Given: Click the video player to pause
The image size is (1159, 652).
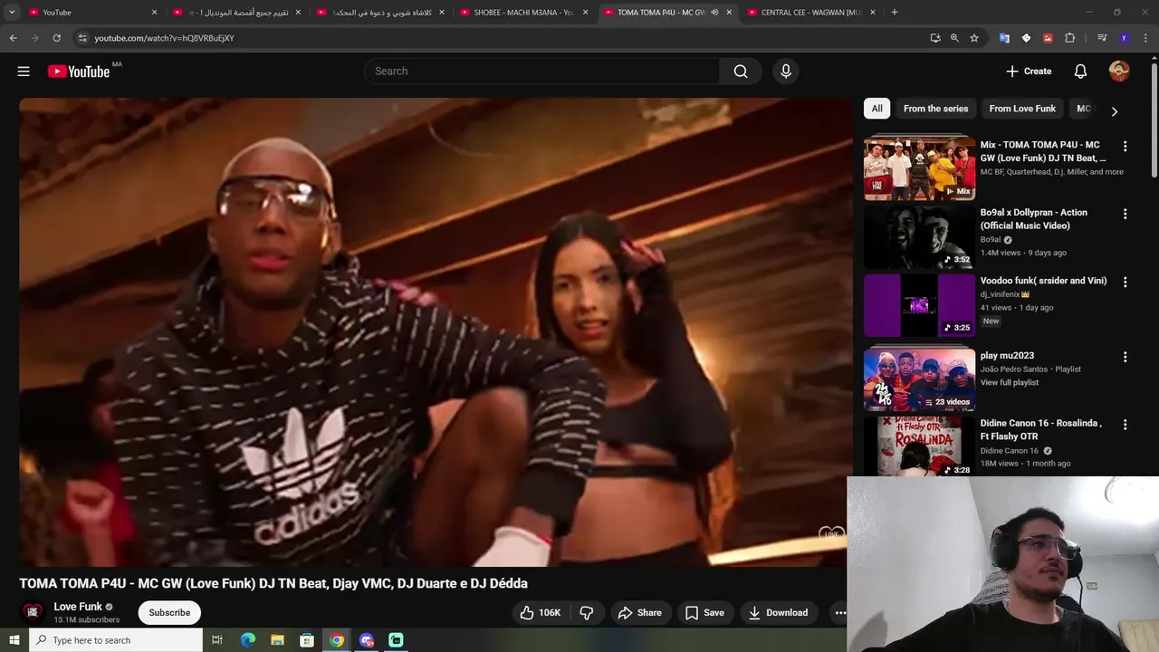Looking at the screenshot, I should [x=435, y=331].
